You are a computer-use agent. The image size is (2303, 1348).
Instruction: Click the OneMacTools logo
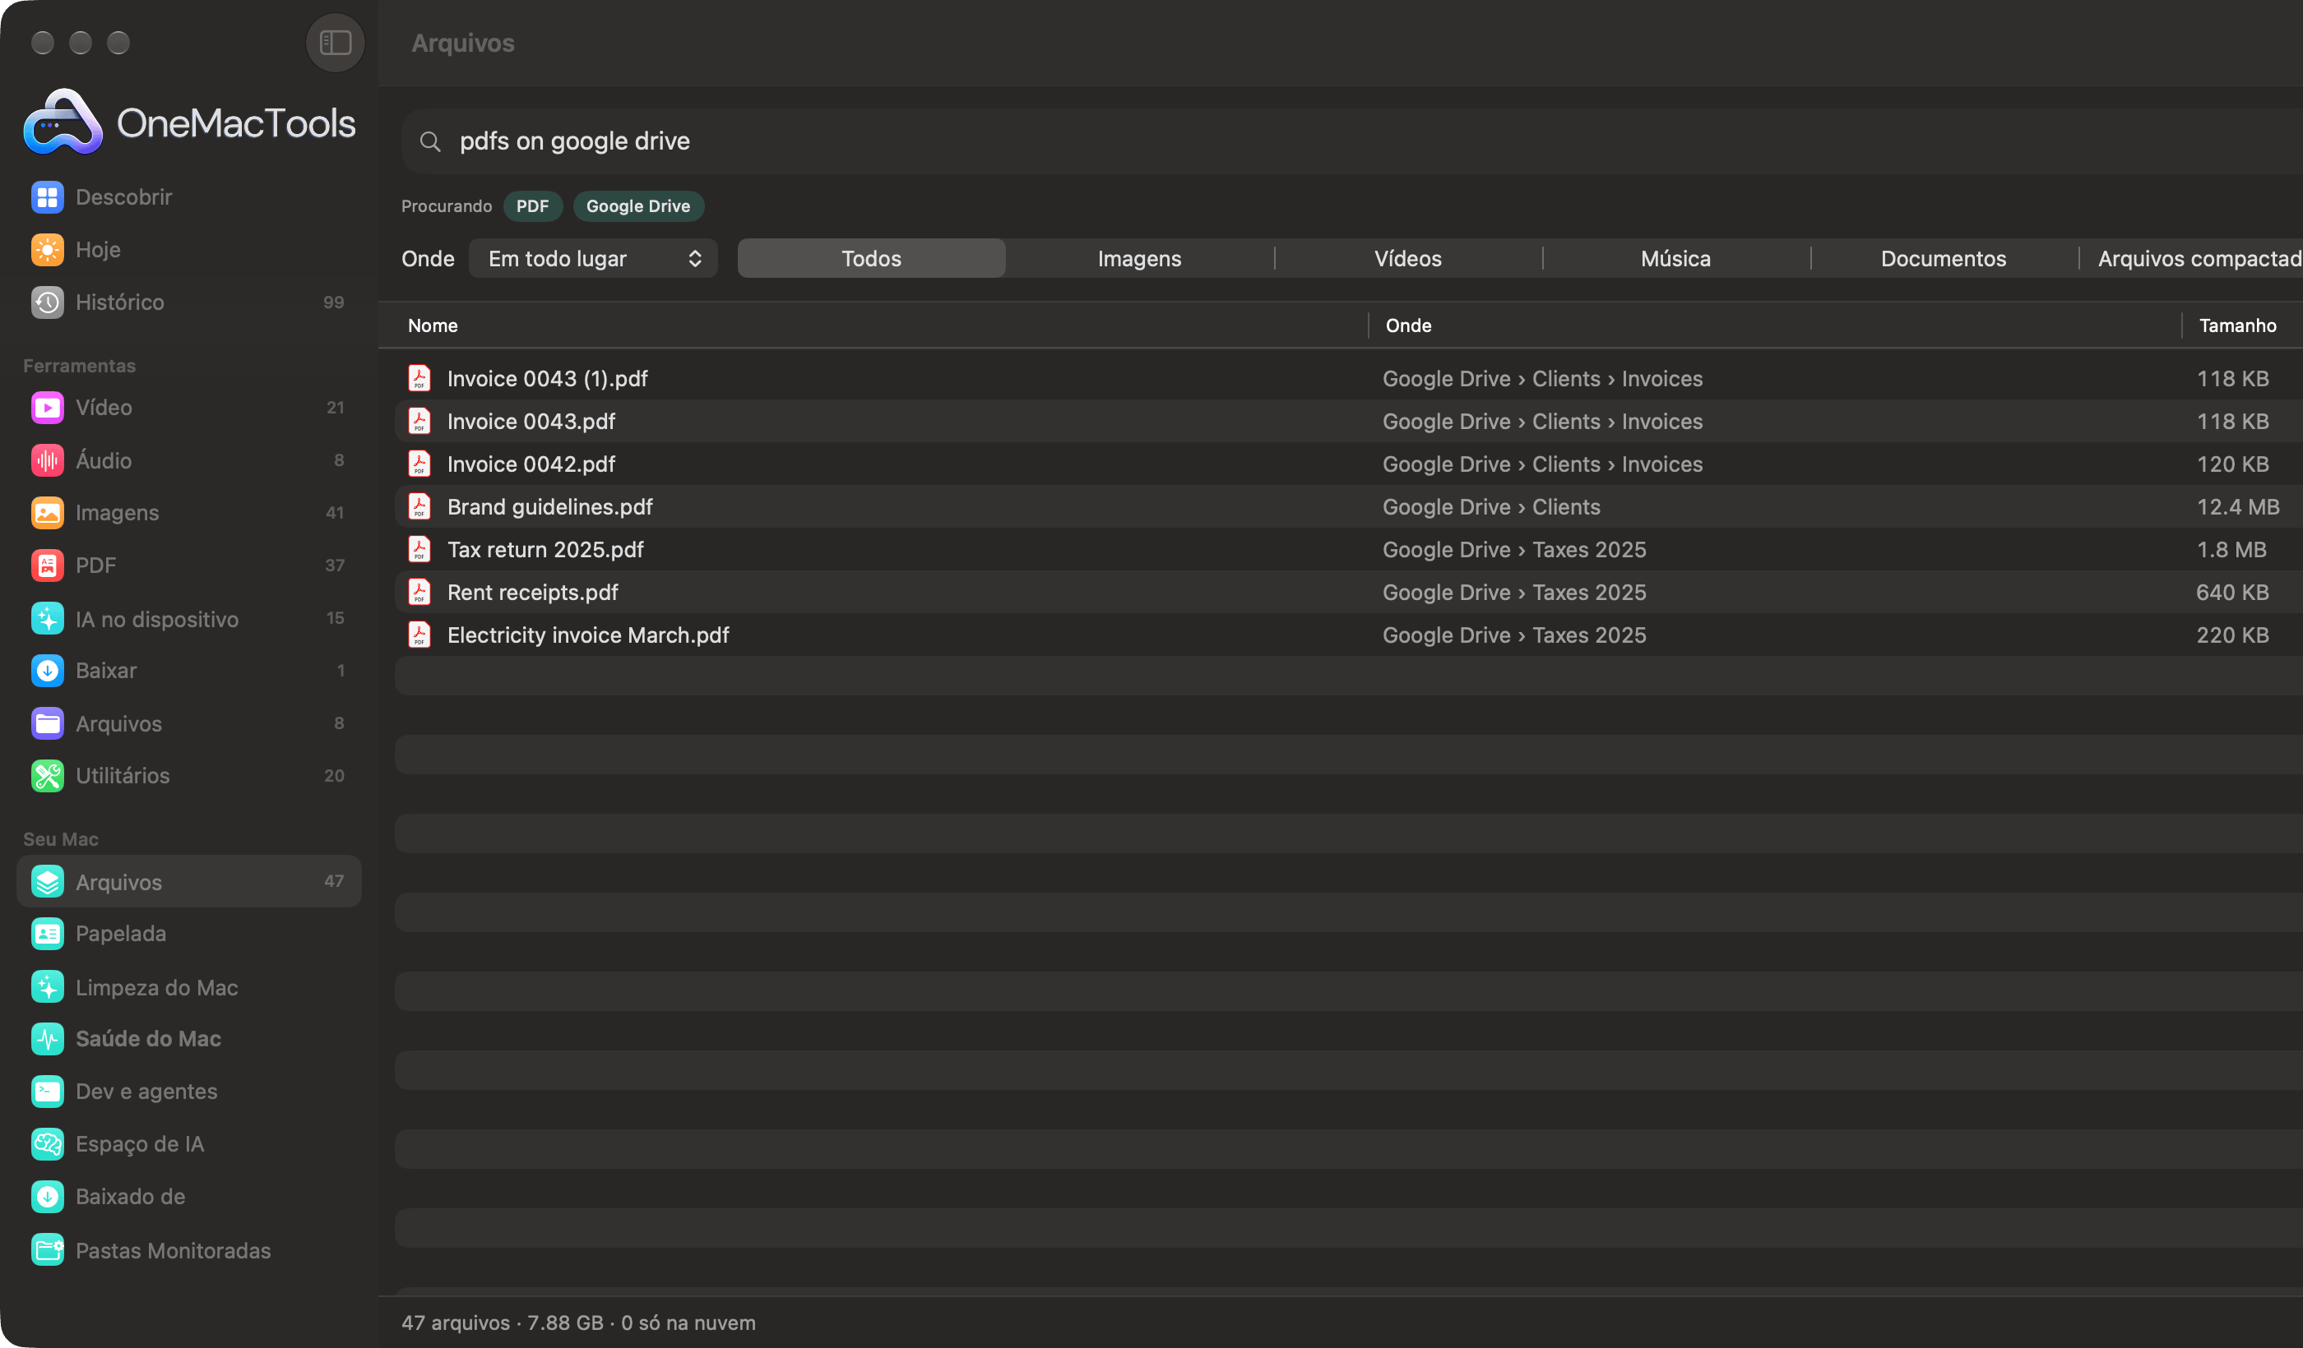click(189, 122)
